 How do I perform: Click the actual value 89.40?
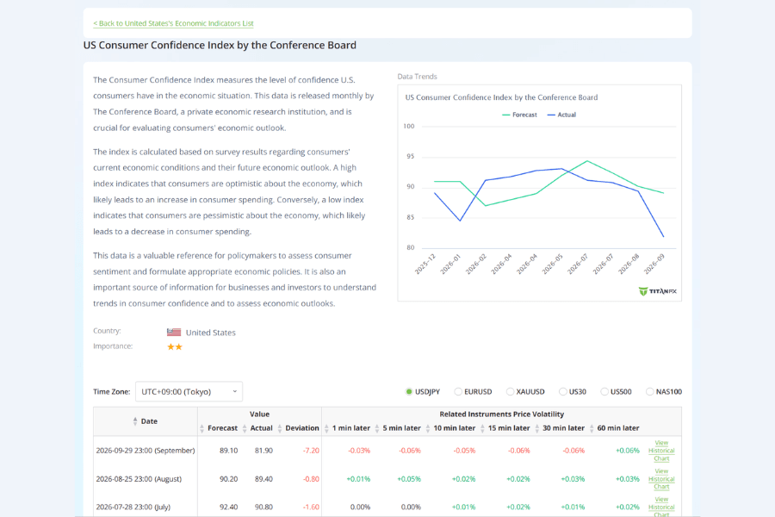263,479
